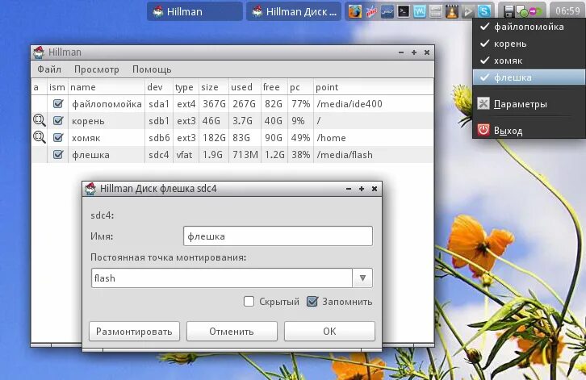Uncheck the хомяк mount checkbox

(58, 137)
